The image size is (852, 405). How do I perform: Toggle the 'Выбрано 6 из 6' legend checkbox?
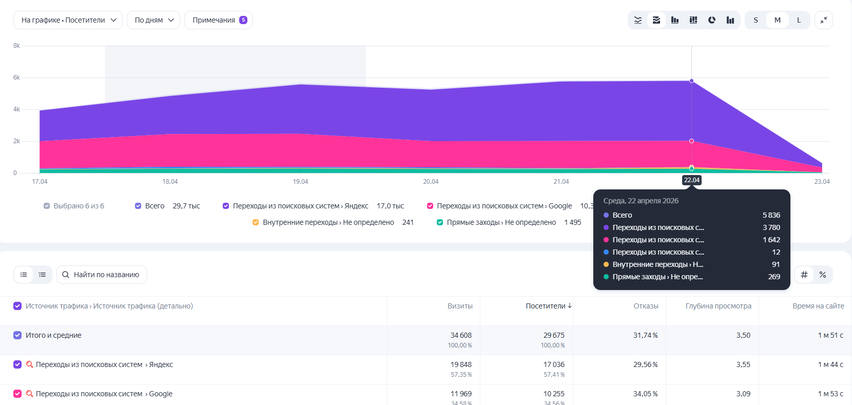point(47,206)
